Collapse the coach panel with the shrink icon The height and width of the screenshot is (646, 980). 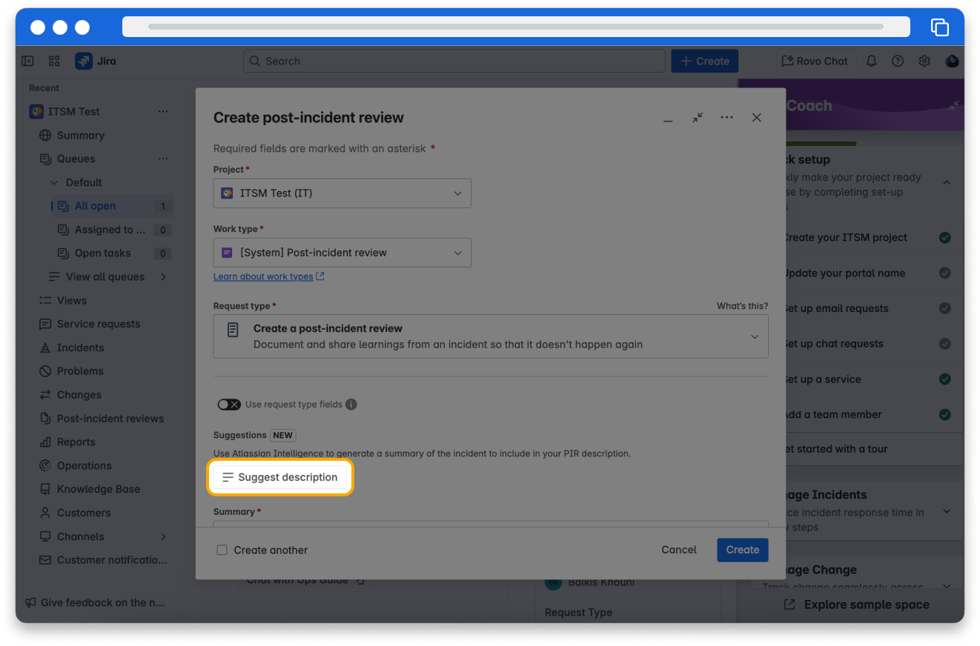point(953,106)
